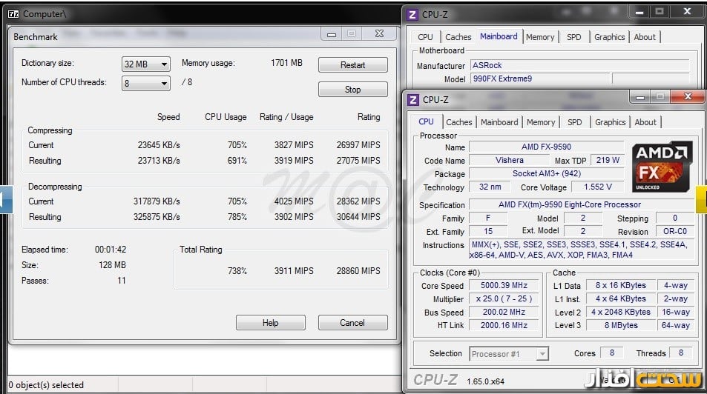The image size is (707, 394).
Task: Switch to Mainboard tab in front CPU-Z window
Action: click(x=499, y=122)
